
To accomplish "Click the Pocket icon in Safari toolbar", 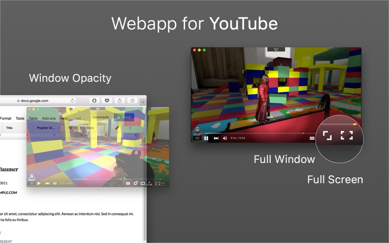I will pyautogui.click(x=107, y=101).
